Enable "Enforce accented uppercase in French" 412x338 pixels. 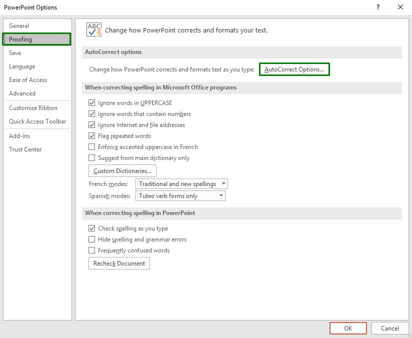91,146
